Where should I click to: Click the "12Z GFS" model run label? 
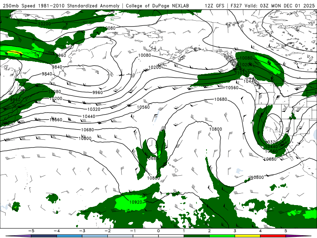[x=214, y=6]
